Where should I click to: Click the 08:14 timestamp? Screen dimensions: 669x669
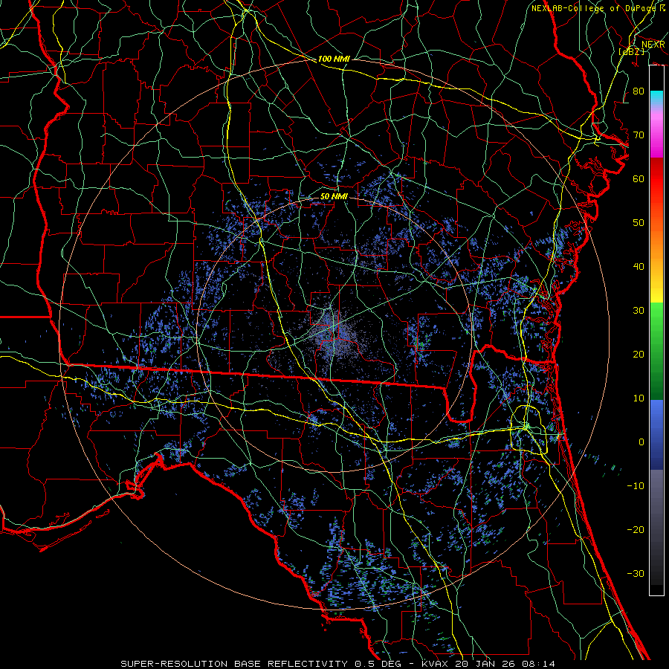(x=538, y=664)
